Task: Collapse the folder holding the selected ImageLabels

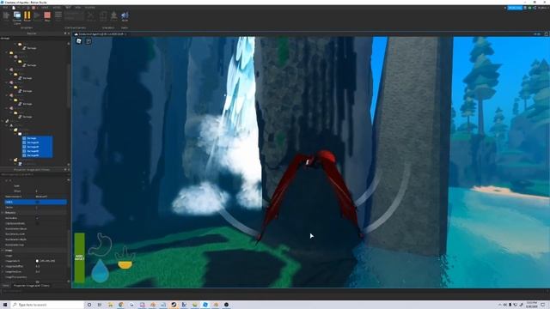Action: click(x=15, y=134)
